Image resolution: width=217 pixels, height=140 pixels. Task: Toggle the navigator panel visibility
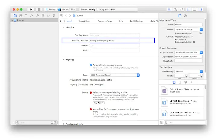(x=188, y=9)
